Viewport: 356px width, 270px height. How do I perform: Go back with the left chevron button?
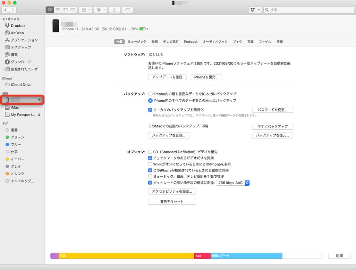(6, 10)
